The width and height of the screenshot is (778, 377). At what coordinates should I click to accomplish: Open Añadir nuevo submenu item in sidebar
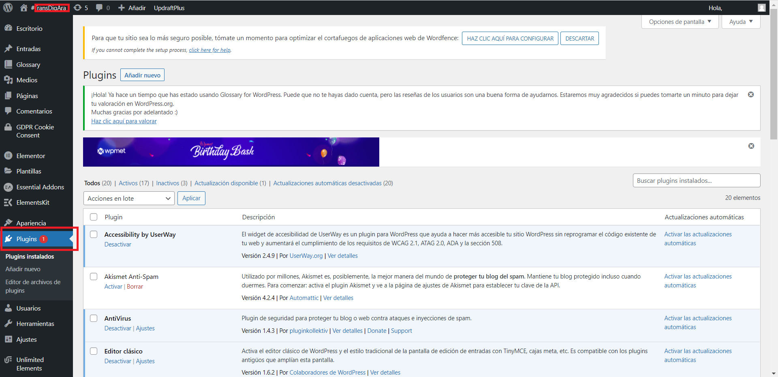pyautogui.click(x=23, y=269)
